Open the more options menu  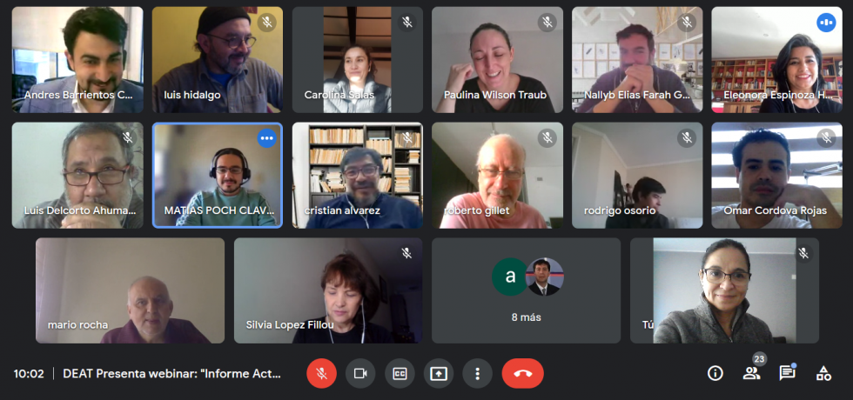(477, 373)
